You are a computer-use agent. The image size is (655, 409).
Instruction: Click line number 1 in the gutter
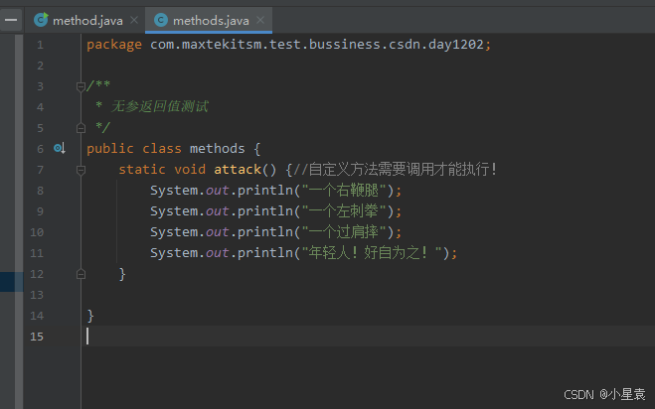pyautogui.click(x=40, y=45)
